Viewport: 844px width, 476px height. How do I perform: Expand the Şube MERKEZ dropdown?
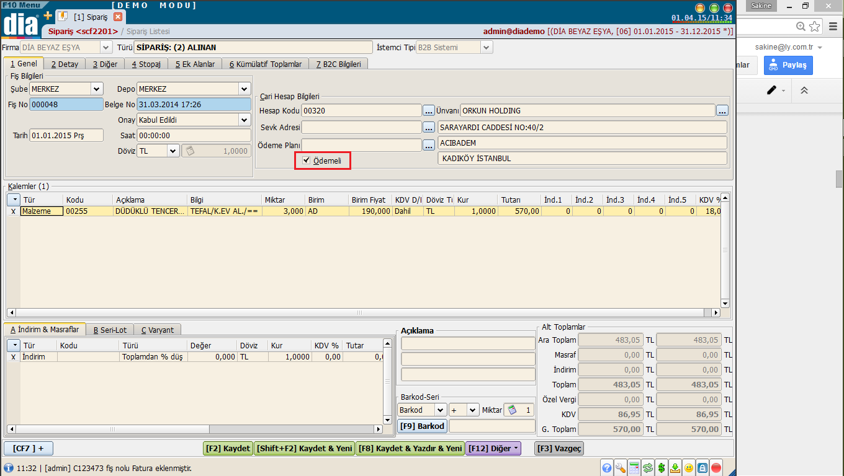click(96, 89)
